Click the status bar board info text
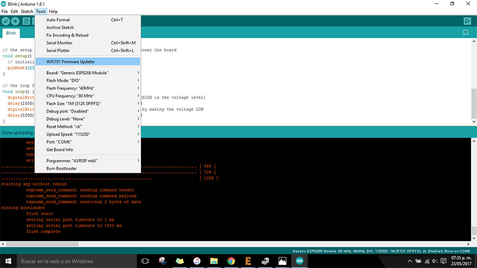The image size is (477, 268). tap(381, 251)
